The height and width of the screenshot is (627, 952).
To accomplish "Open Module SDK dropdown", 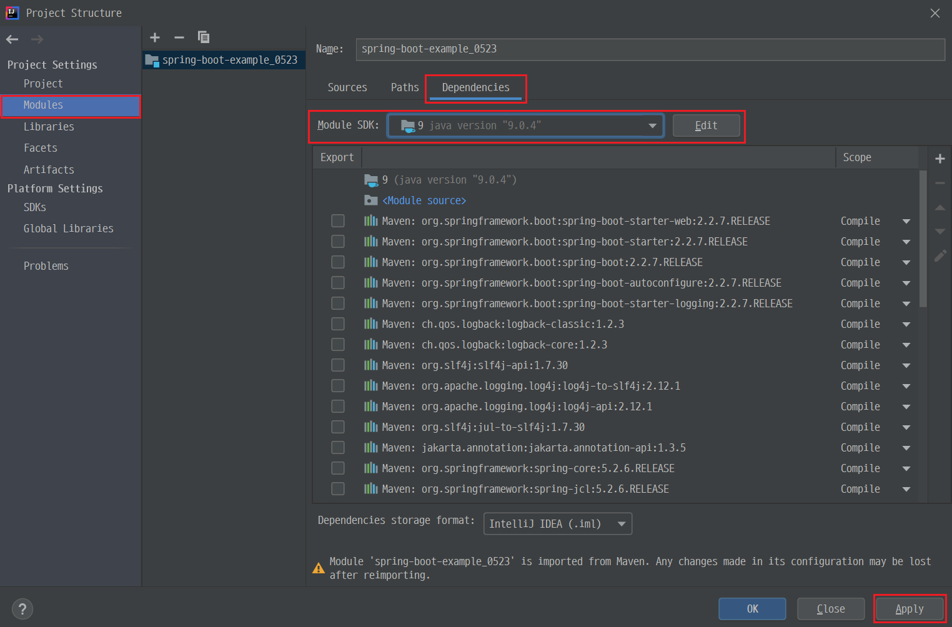I will click(525, 126).
